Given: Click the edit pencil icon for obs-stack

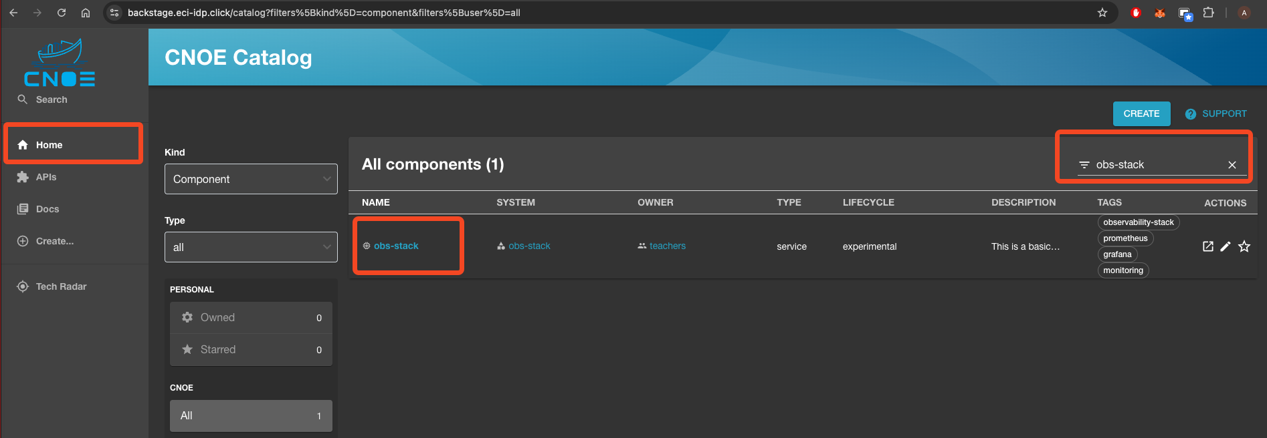Looking at the screenshot, I should click(1226, 246).
